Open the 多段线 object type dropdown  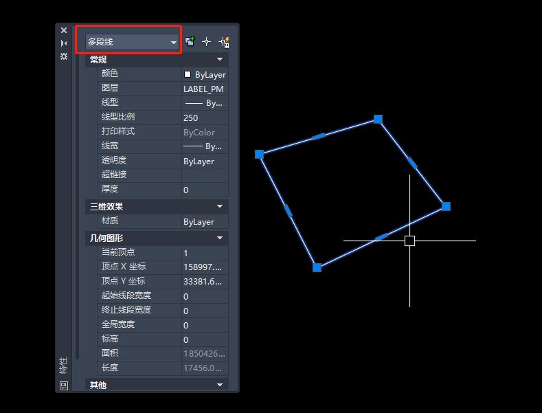[x=132, y=42]
